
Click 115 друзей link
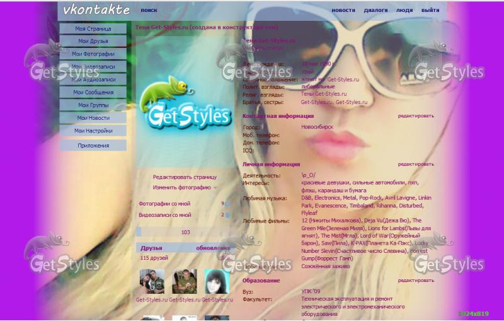154,258
